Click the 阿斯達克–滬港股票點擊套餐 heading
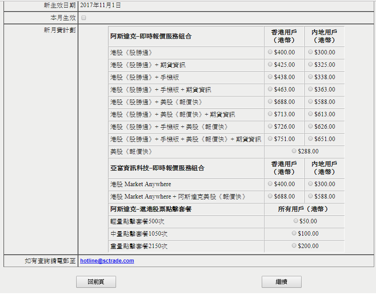This screenshot has width=376, height=294. pyautogui.click(x=151, y=209)
